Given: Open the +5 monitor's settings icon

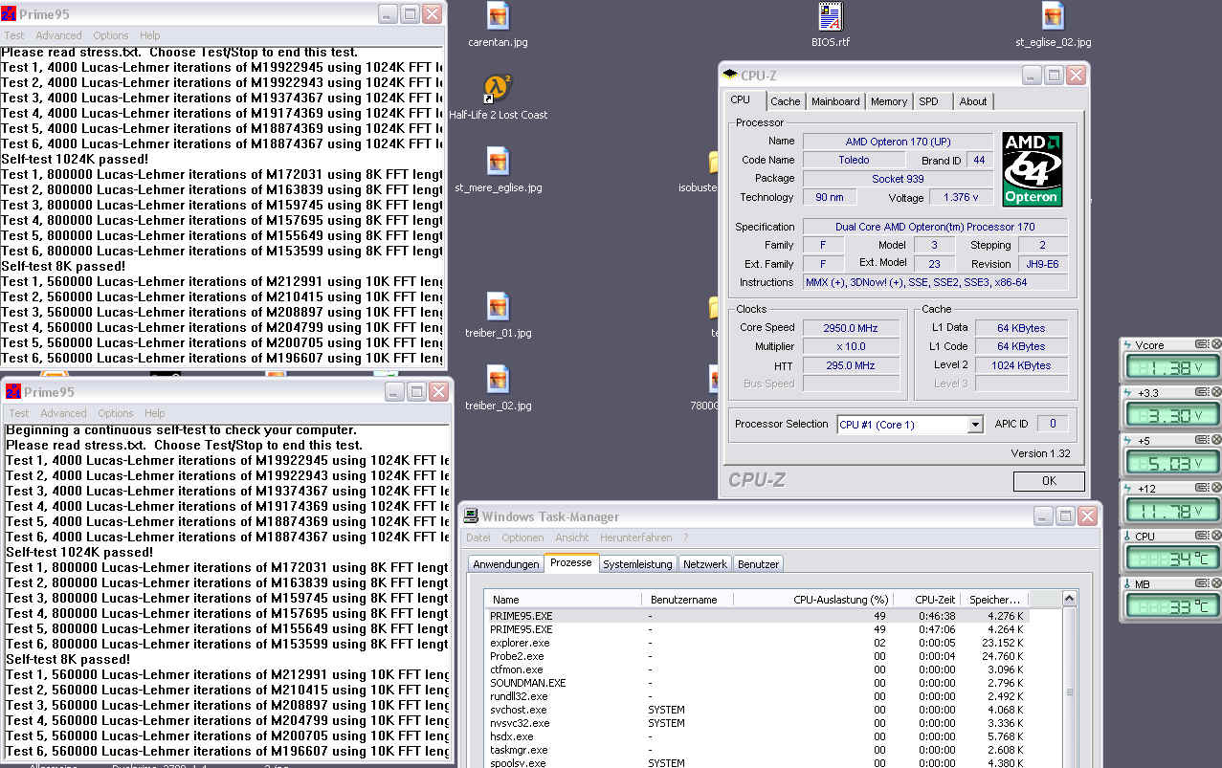Looking at the screenshot, I should coord(1202,441).
